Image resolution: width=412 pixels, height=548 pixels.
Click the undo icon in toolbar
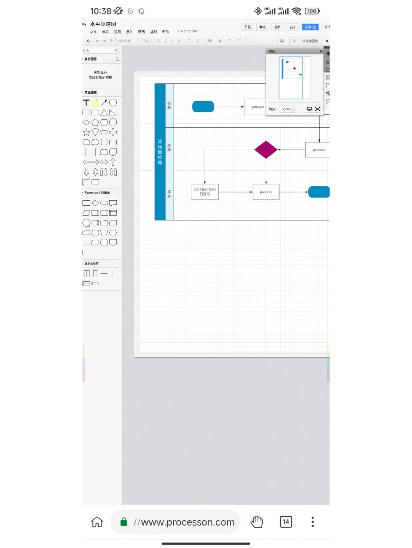pos(97,41)
